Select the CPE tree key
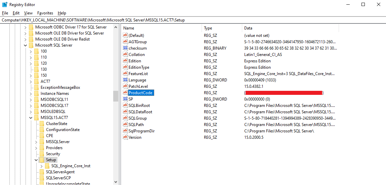The height and width of the screenshot is (185, 386). 49,136
